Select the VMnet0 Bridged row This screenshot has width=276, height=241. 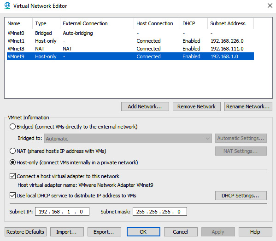click(x=130, y=33)
